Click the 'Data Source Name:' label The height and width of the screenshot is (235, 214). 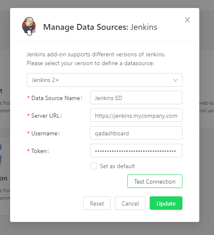click(57, 98)
